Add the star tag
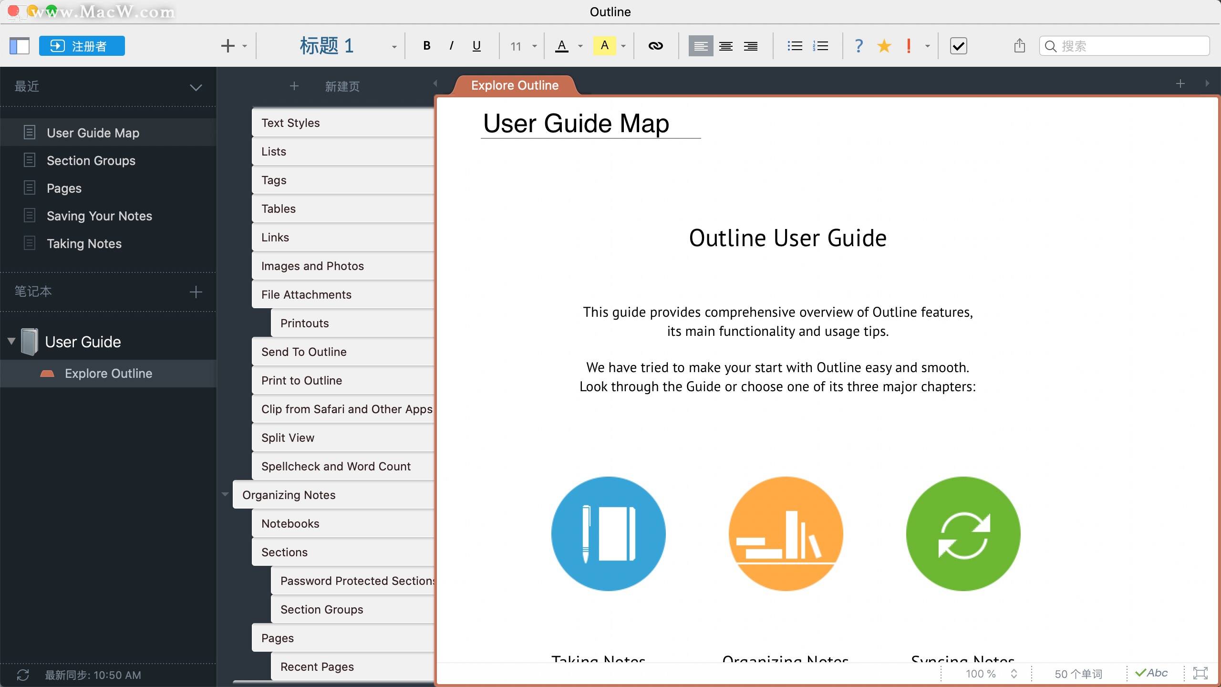Screen dimensions: 1221x687 [x=884, y=46]
